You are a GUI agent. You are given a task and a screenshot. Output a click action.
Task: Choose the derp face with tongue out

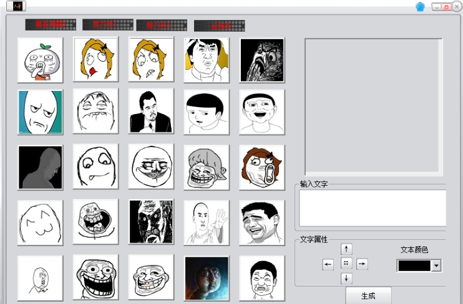tap(95, 166)
